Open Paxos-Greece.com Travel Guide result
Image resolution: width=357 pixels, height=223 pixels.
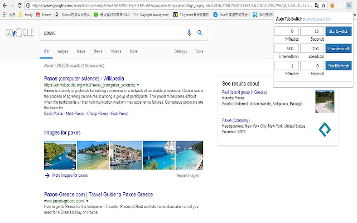point(98,195)
